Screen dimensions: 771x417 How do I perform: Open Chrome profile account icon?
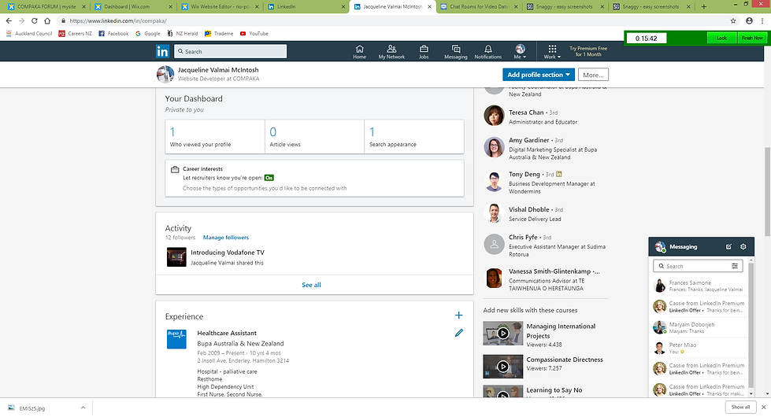pyautogui.click(x=749, y=20)
